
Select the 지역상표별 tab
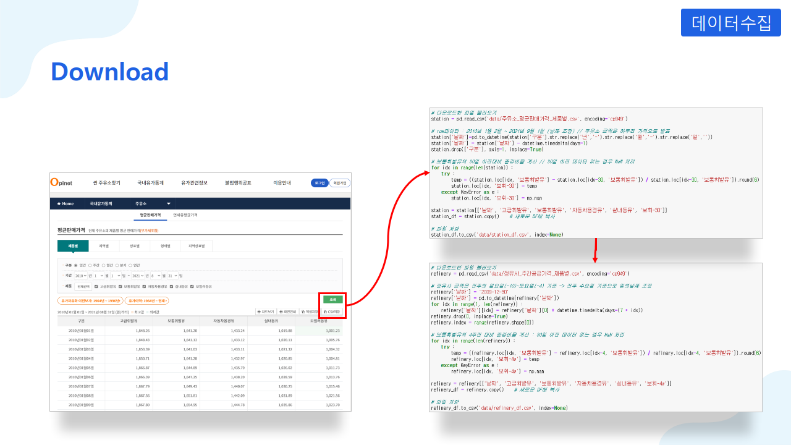coord(197,246)
